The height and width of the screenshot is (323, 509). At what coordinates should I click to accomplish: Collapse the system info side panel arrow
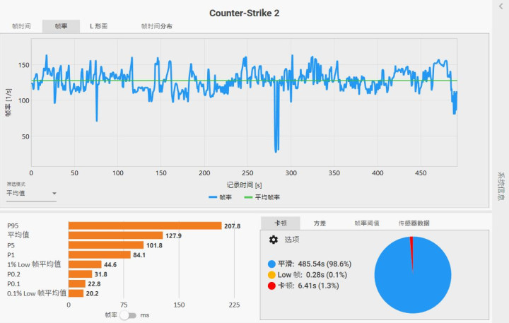(501, 6)
